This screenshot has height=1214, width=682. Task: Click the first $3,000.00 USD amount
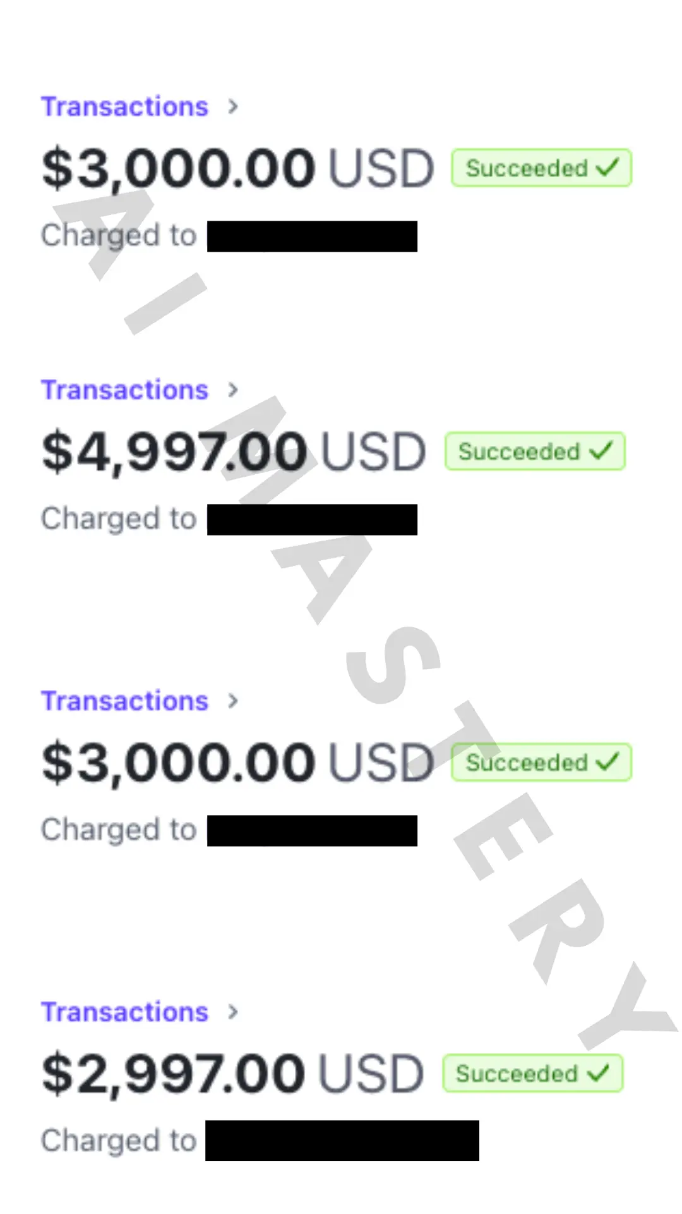click(x=237, y=168)
